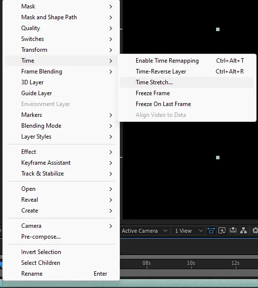Click the Timeline button icon in viewer
Viewport: 258px width, 288px height.
pos(233,230)
